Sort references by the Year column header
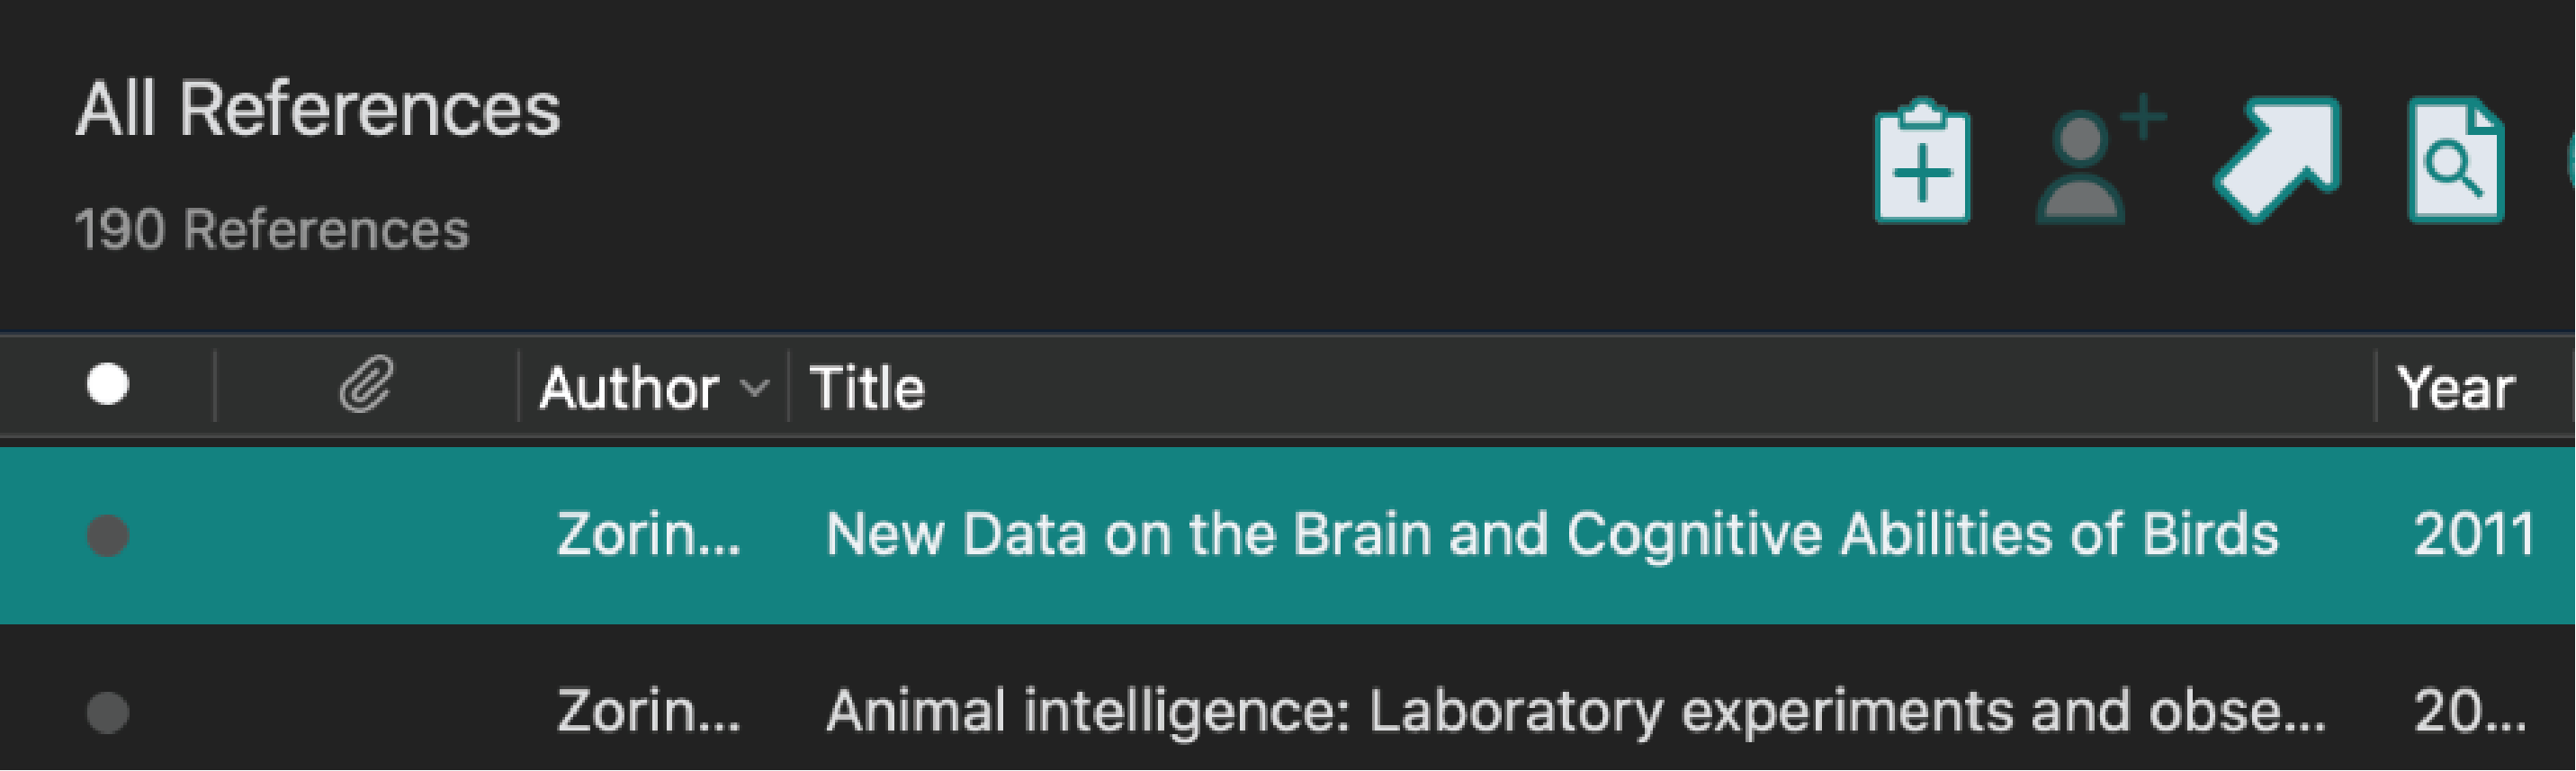 2455,387
